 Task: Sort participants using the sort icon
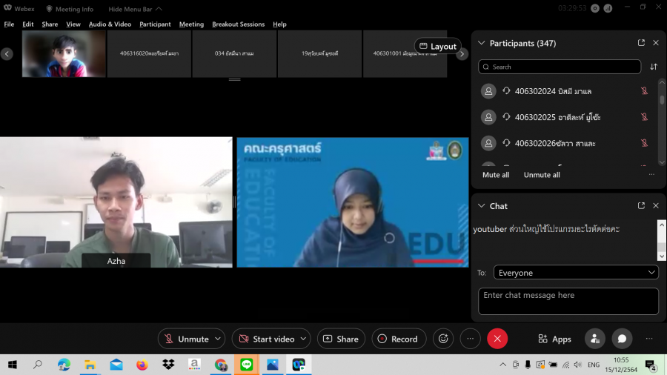pyautogui.click(x=654, y=67)
